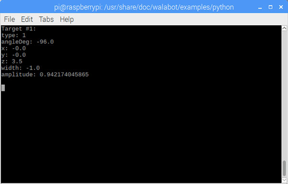Image resolution: width=288 pixels, height=184 pixels.
Task: Open the File menu
Action: [x=10, y=19]
